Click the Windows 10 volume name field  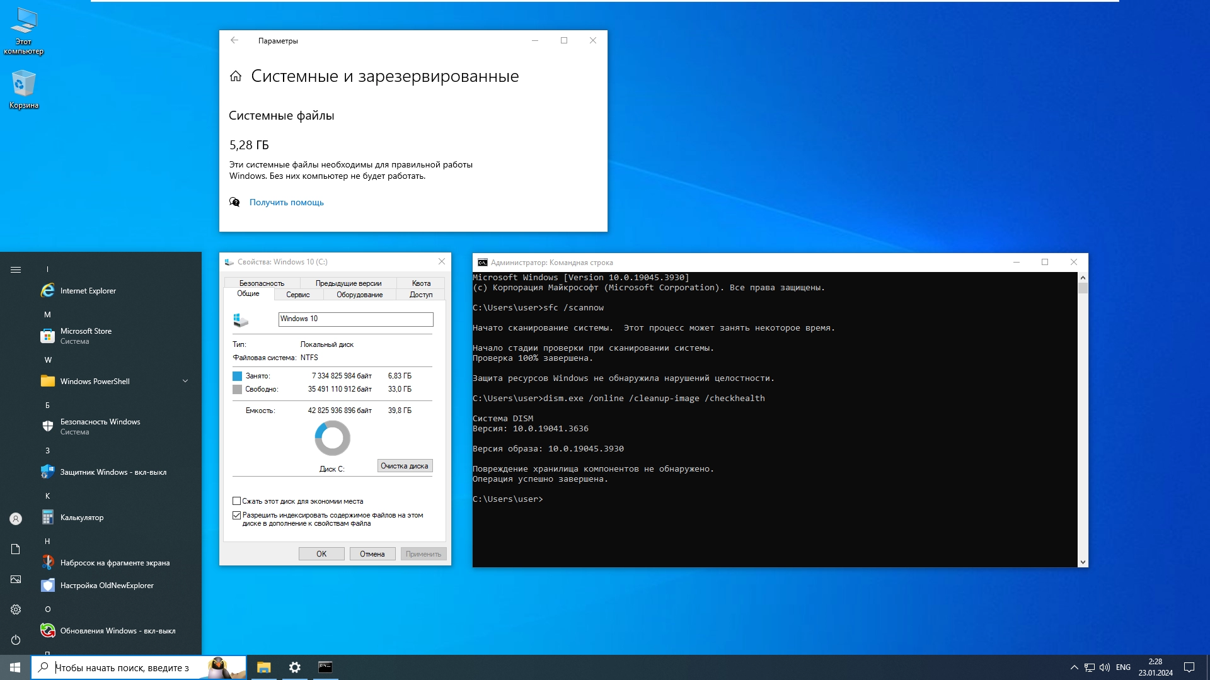(x=355, y=319)
